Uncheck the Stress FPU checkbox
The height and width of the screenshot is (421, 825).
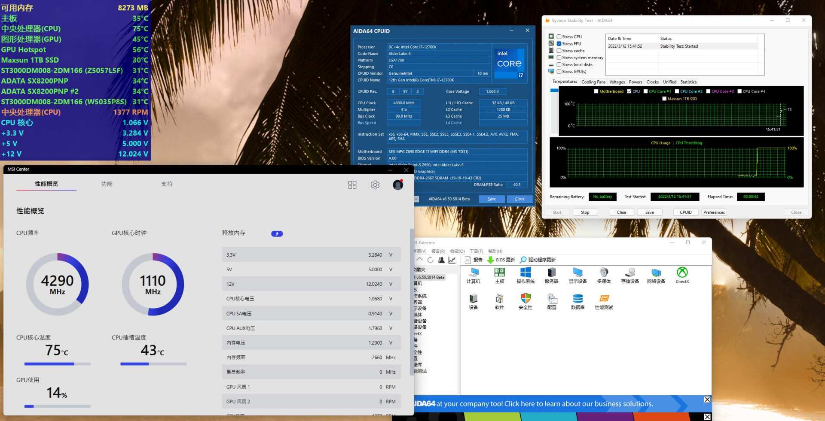[559, 44]
